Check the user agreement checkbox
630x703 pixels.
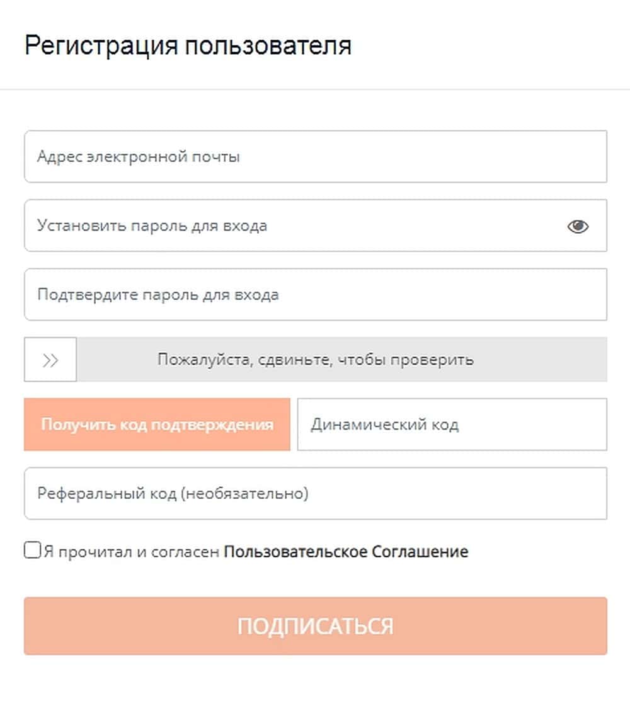click(32, 551)
